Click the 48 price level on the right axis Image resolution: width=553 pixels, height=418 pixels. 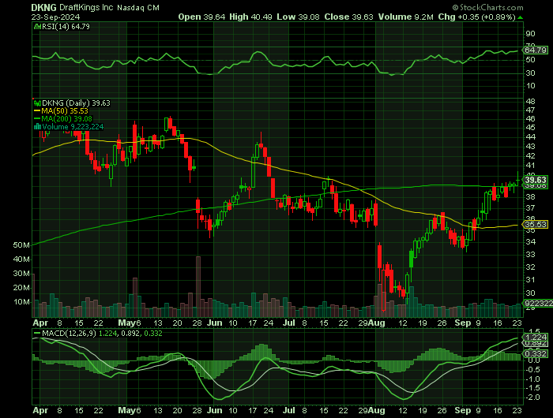[530, 102]
